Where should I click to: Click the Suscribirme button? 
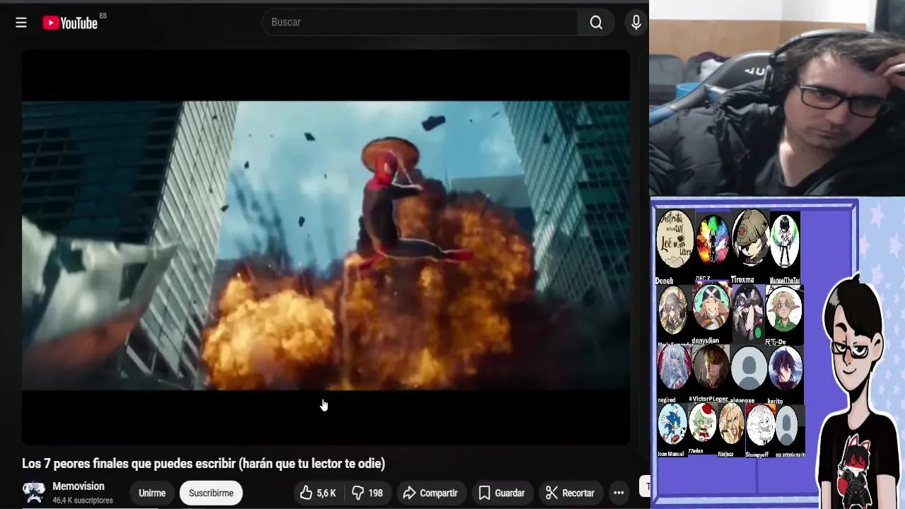coord(211,493)
